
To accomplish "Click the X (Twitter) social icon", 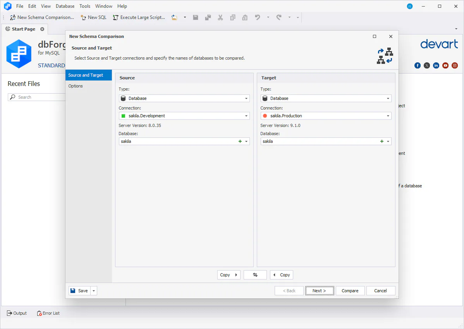I will tap(427, 66).
